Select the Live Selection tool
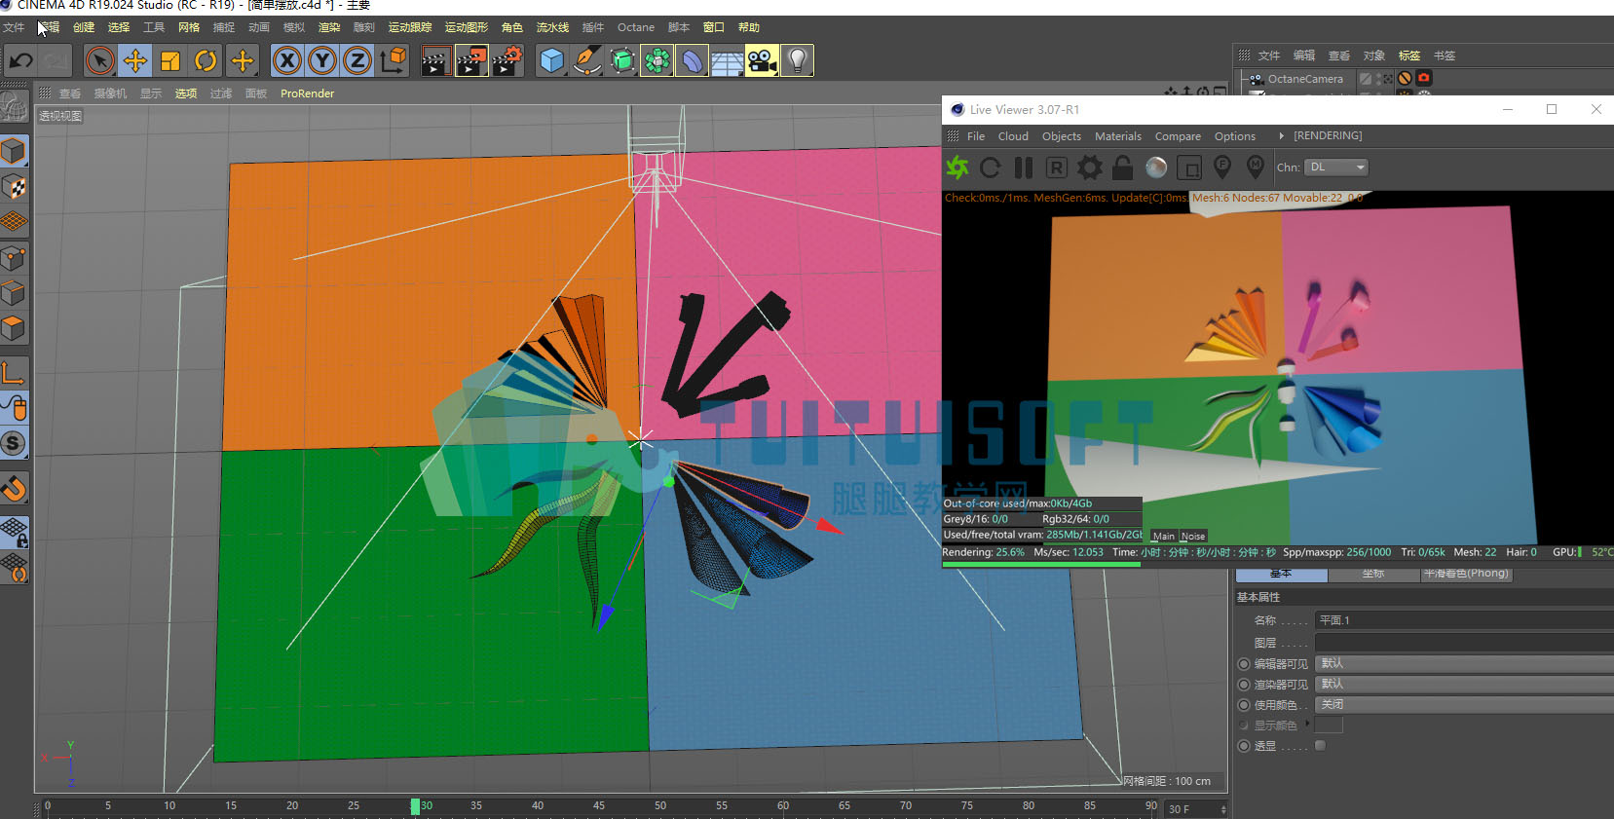 coord(99,60)
